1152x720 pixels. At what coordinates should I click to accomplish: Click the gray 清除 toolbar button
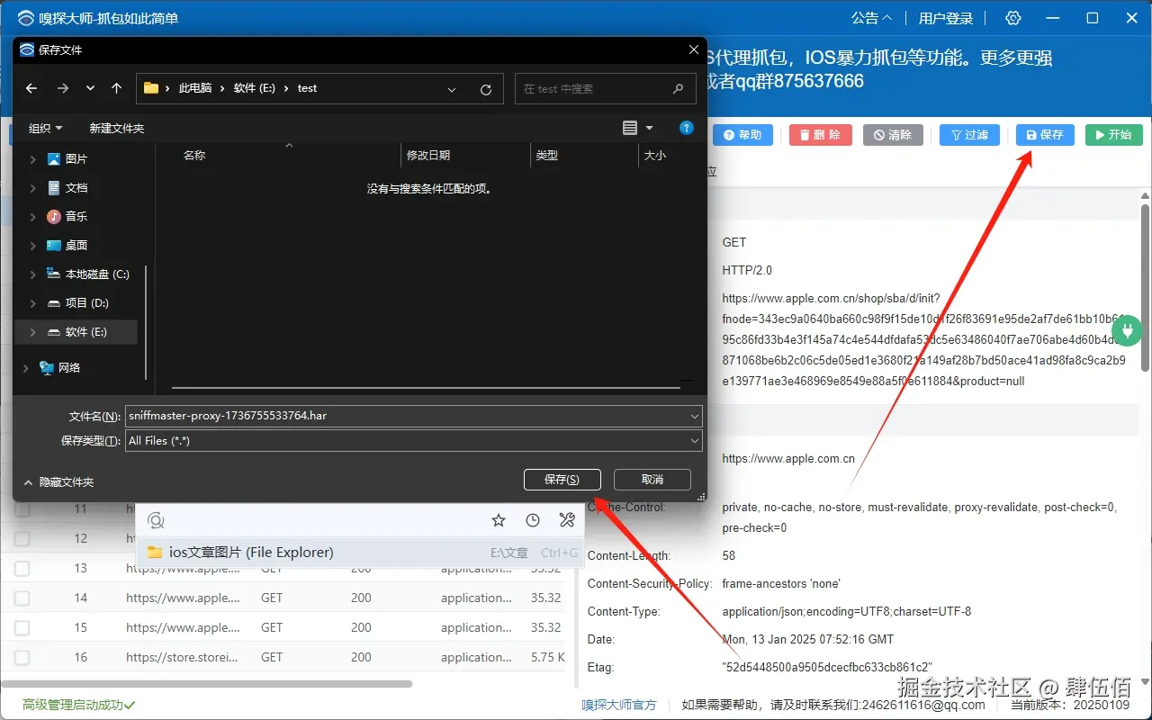point(893,135)
